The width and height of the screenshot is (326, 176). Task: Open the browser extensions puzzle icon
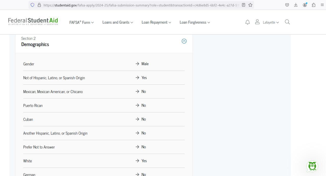[x=314, y=5]
